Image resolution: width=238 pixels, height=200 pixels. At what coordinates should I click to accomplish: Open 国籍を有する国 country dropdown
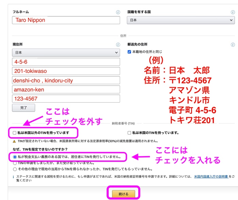point(180,20)
